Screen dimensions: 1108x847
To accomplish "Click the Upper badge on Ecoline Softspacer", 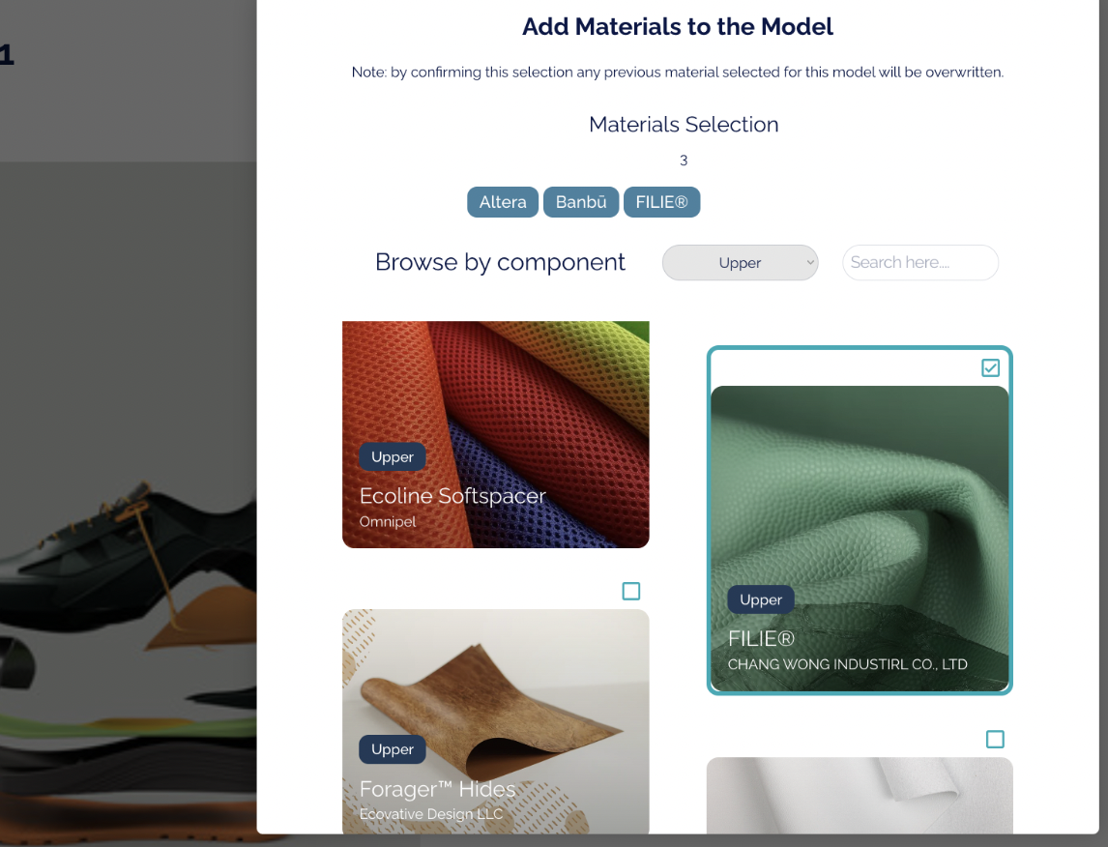I will (393, 457).
